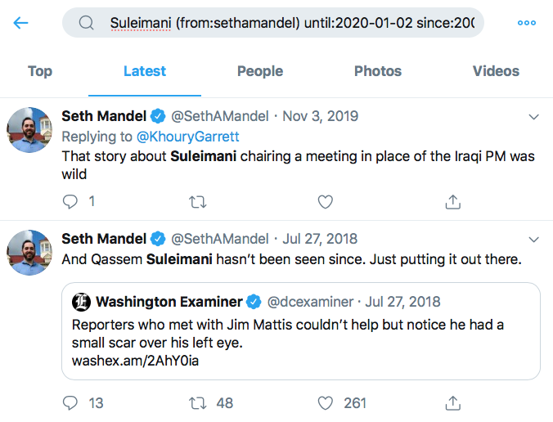Open the Videos tab
This screenshot has width=553, height=422.
pyautogui.click(x=496, y=71)
